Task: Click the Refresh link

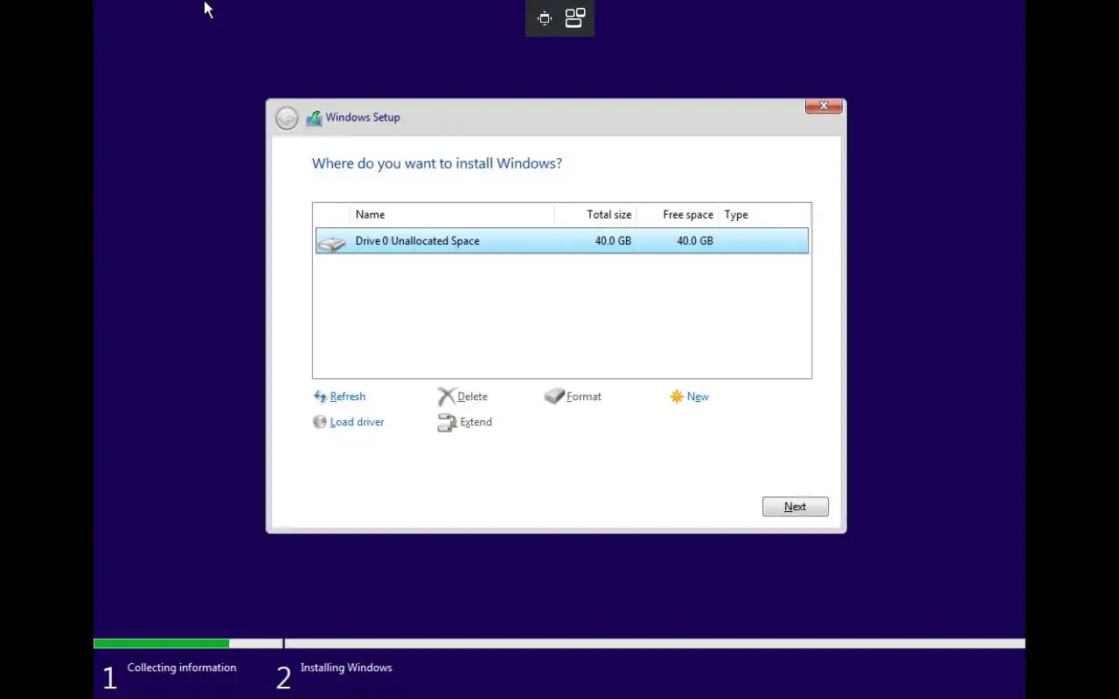Action: tap(348, 397)
